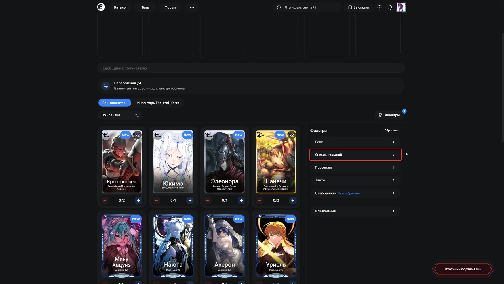Increase Крестоносец count with plus
Image resolution: width=504 pixels, height=284 pixels.
[138, 201]
